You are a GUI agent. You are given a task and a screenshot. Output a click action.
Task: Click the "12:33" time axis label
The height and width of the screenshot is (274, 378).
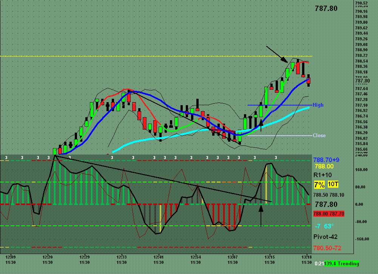coord(122,257)
